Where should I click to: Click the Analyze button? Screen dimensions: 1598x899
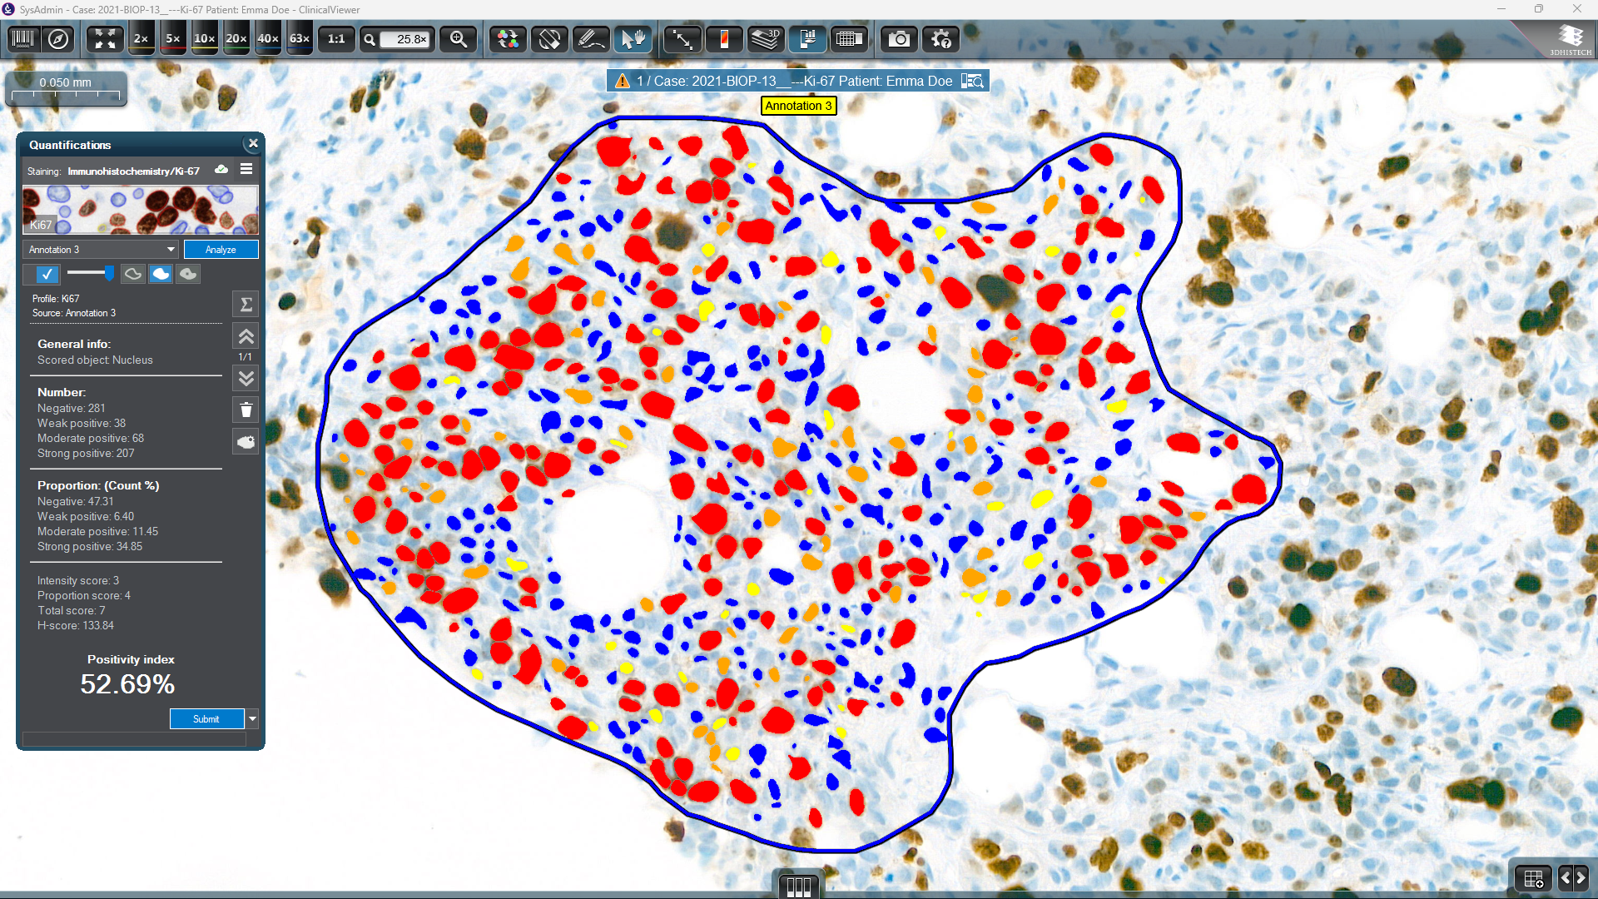tap(221, 249)
